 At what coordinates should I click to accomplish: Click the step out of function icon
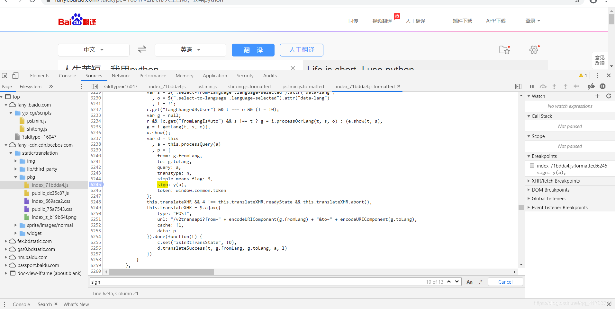pyautogui.click(x=565, y=86)
